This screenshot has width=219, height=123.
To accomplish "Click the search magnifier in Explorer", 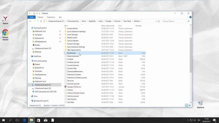I will click(189, 21).
